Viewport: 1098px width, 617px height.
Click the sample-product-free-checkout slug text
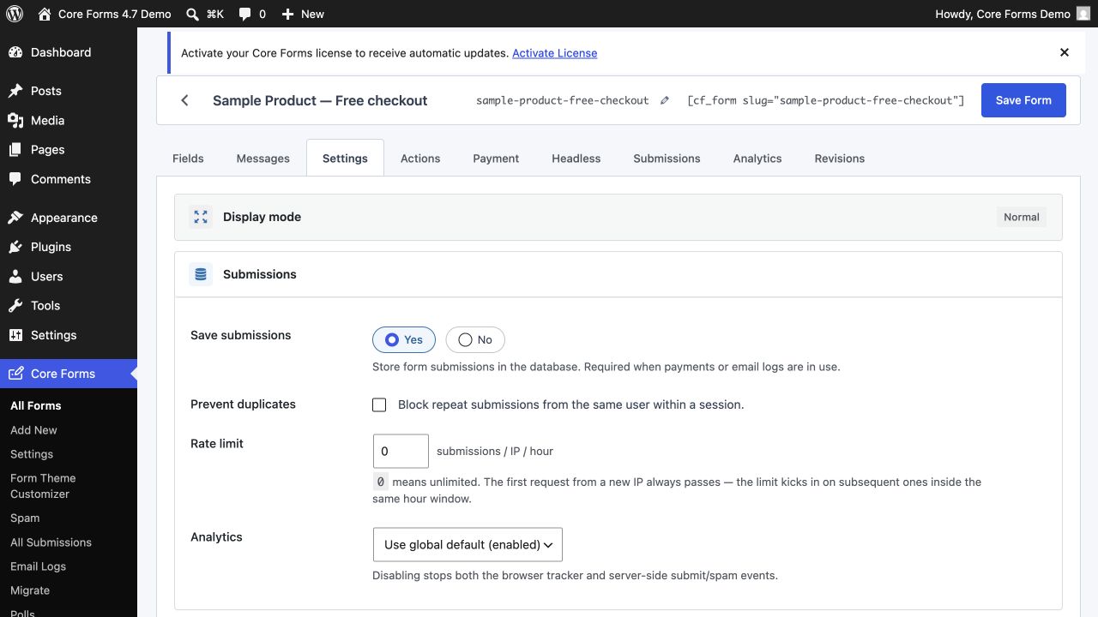click(562, 100)
